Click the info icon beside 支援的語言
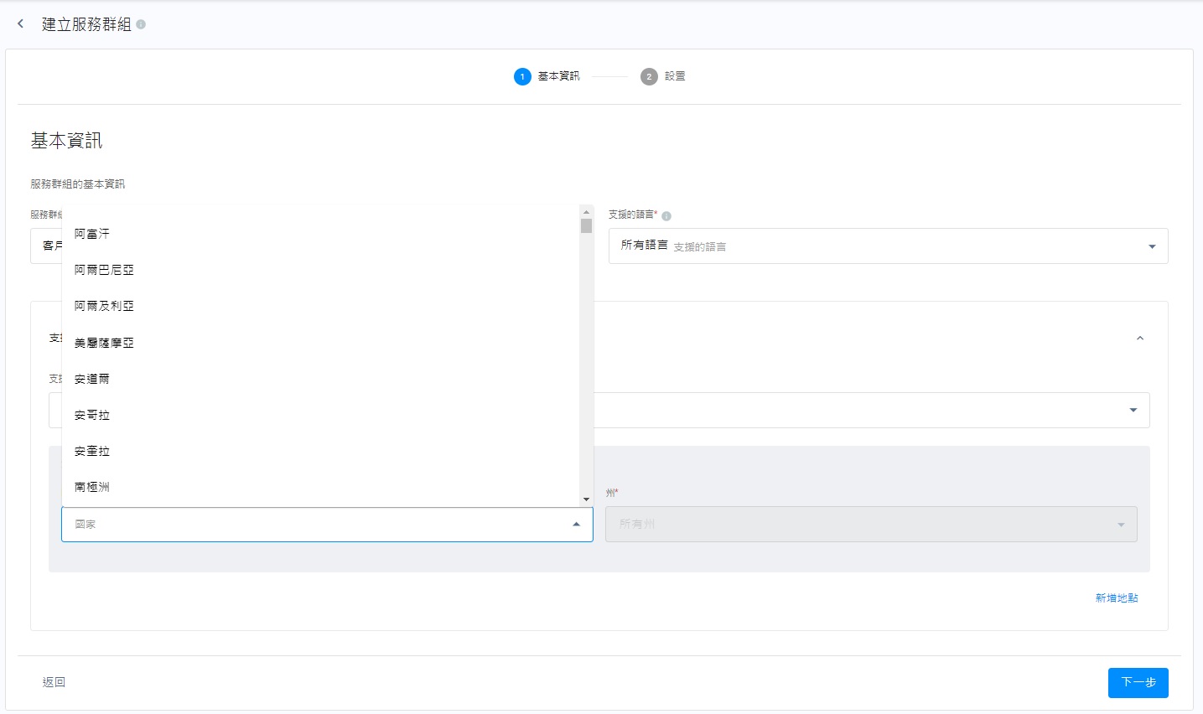The width and height of the screenshot is (1203, 714). coord(666,216)
